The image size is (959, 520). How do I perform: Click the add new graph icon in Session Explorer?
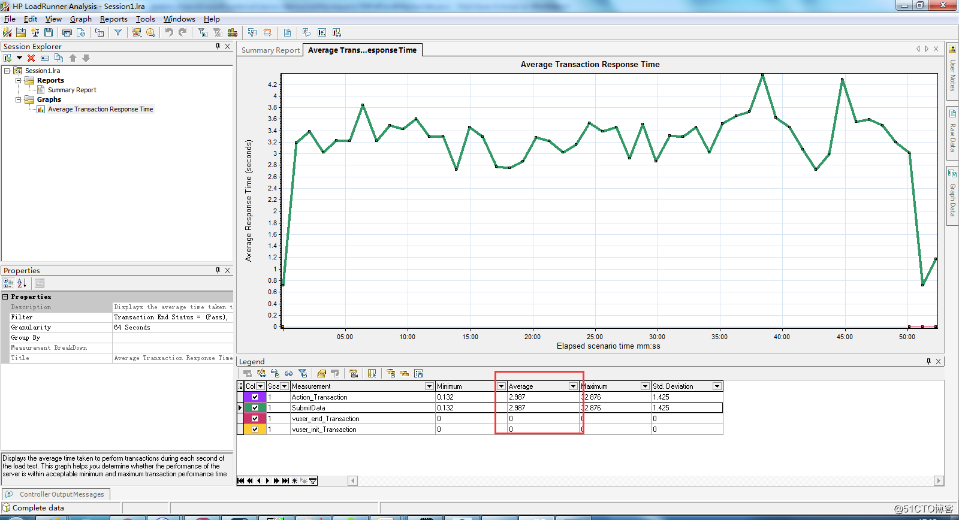click(x=8, y=58)
